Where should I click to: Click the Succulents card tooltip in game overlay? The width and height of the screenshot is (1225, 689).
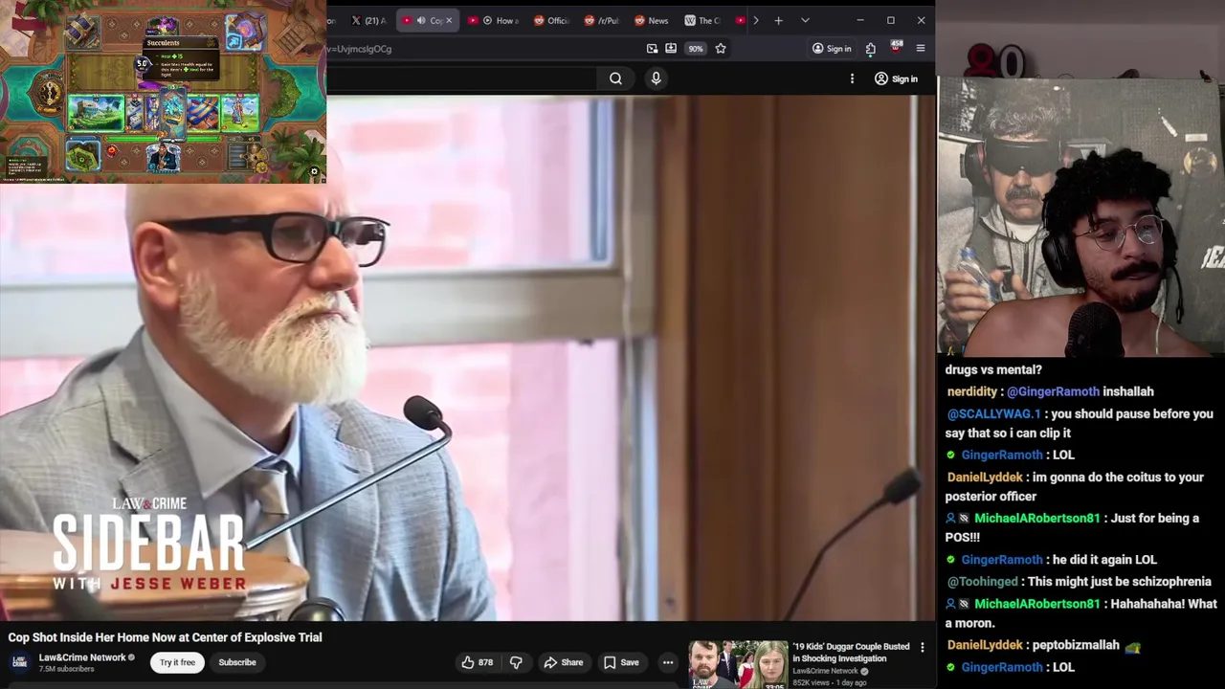180,58
